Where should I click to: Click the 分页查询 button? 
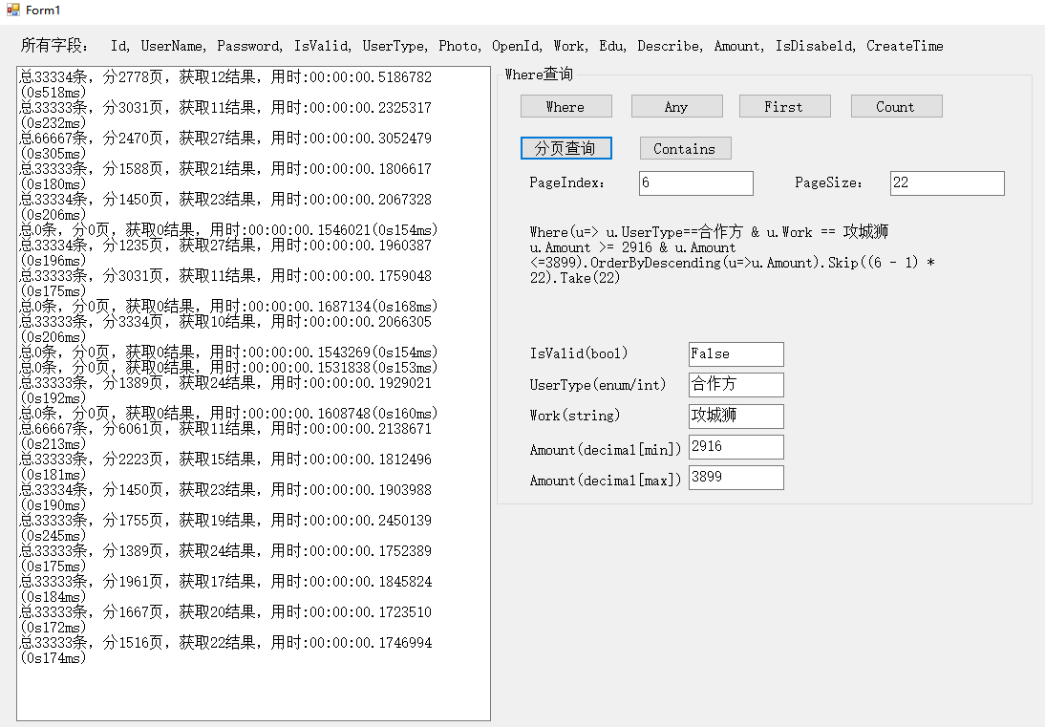pos(565,148)
